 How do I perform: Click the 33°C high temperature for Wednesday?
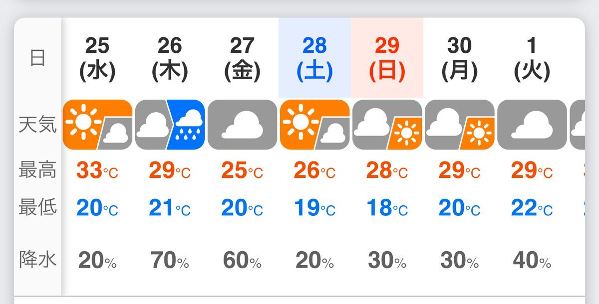(x=97, y=171)
